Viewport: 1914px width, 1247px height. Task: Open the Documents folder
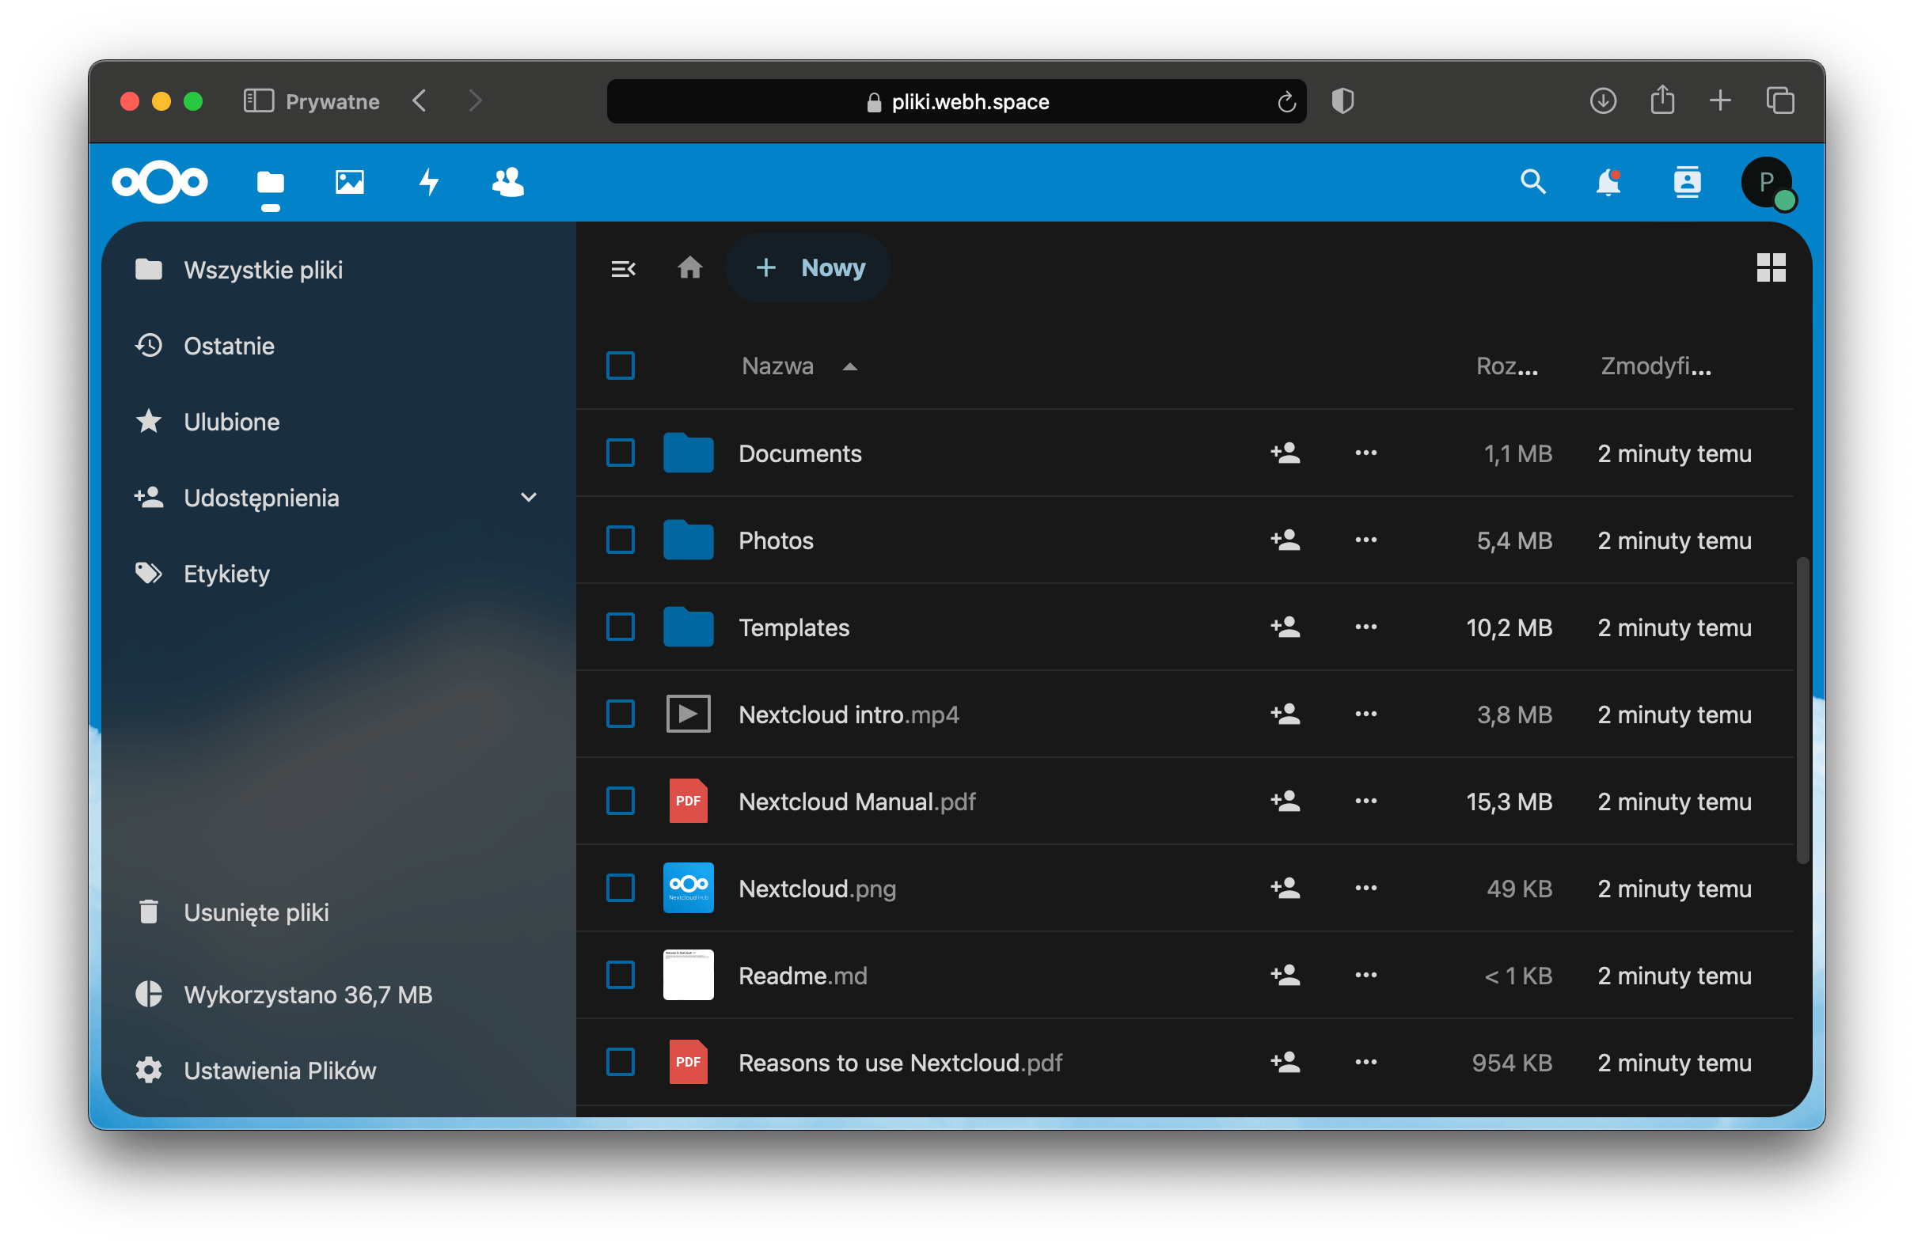[799, 453]
